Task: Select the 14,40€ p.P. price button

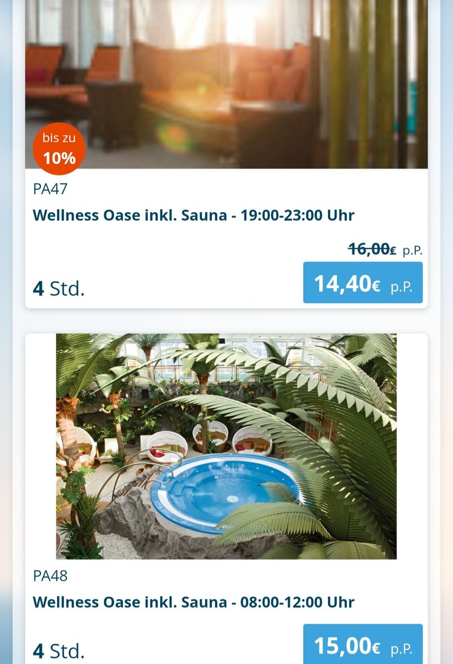Action: [x=363, y=283]
